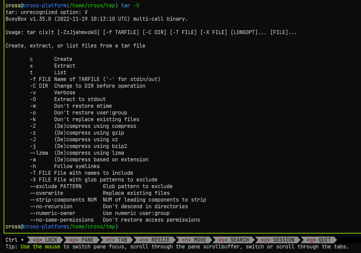The image size is (361, 253).
Task: Click the BusyBox v1.35.0 version line
Action: [96, 19]
